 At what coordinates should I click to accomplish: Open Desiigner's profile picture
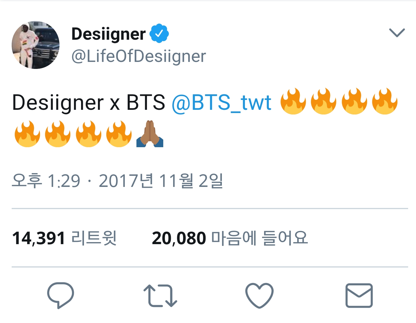[36, 45]
